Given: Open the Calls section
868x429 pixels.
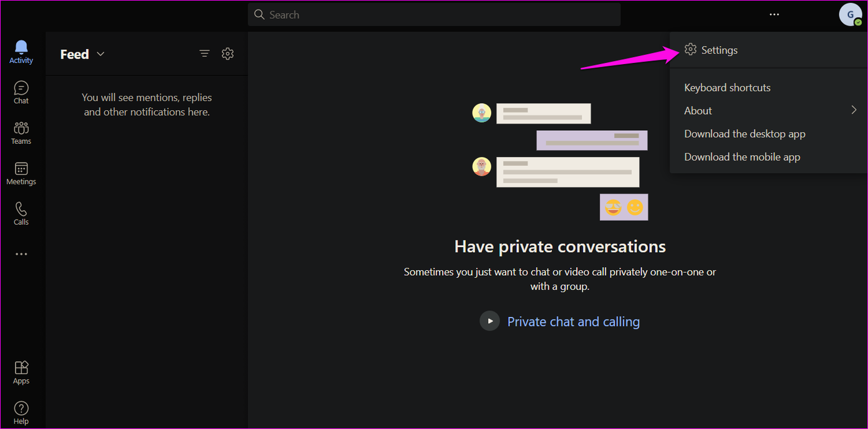Looking at the screenshot, I should coord(21,214).
